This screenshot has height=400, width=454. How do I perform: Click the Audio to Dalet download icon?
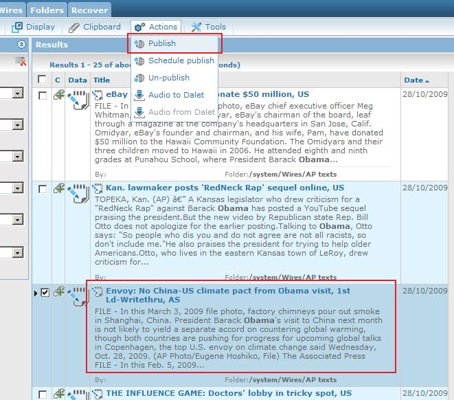[139, 95]
